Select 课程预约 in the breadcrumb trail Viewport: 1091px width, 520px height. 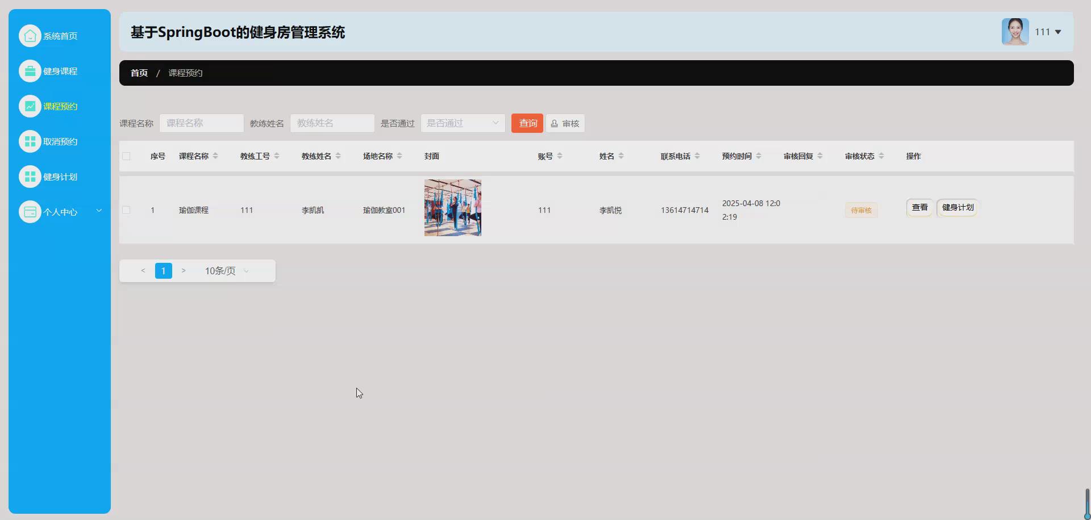click(185, 73)
